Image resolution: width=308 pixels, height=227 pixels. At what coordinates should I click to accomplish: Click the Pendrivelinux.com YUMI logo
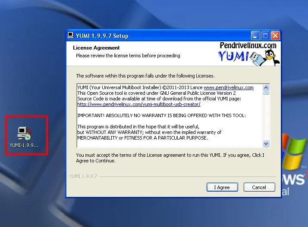point(248,53)
